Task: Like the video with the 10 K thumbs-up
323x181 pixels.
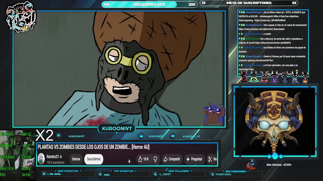Action: pyautogui.click(x=143, y=159)
